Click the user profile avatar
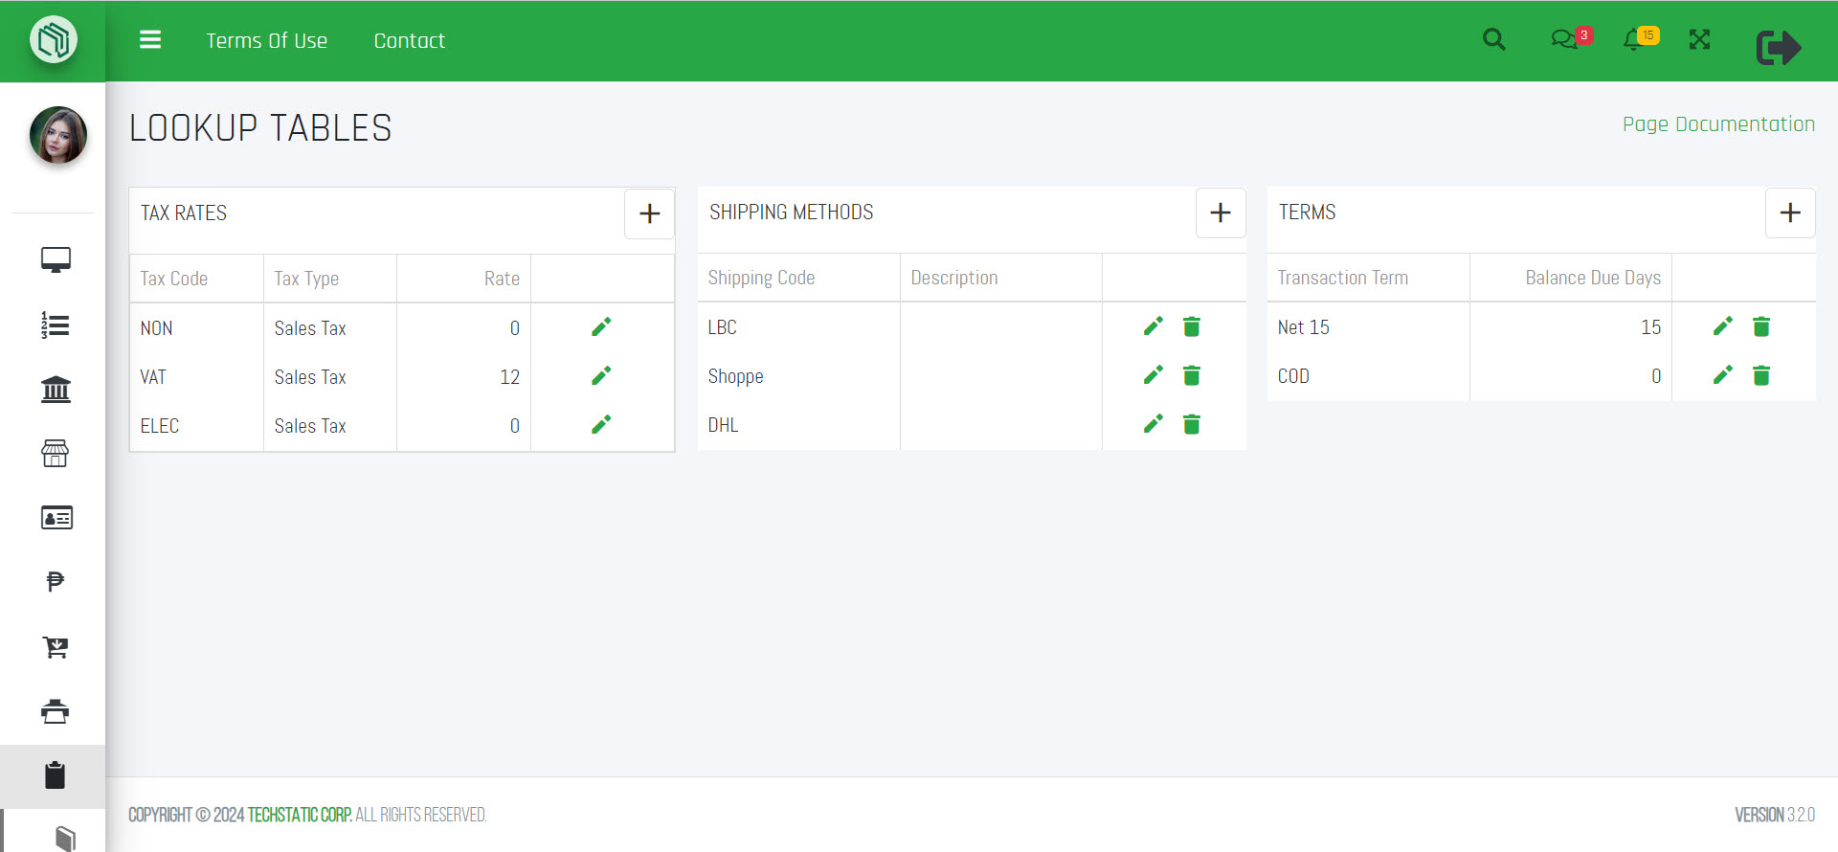The height and width of the screenshot is (852, 1838). pos(57,135)
